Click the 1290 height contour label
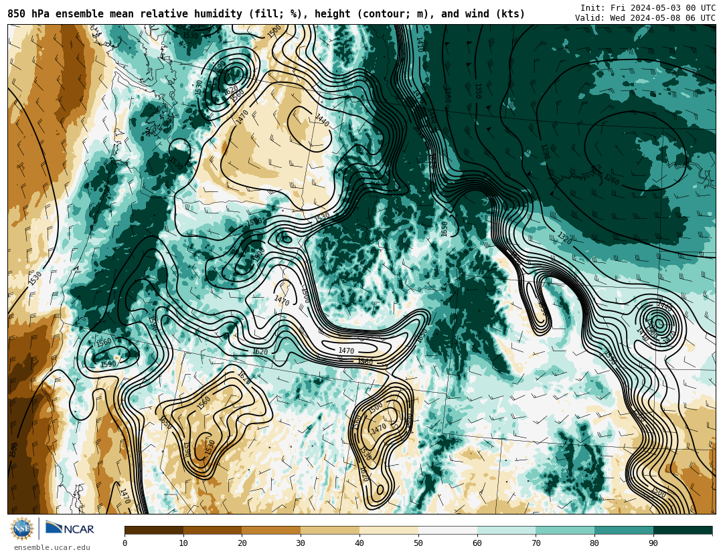The height and width of the screenshot is (556, 723). (x=546, y=151)
